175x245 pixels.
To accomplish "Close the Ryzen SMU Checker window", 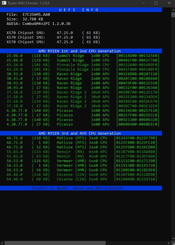I will tap(169, 3).
